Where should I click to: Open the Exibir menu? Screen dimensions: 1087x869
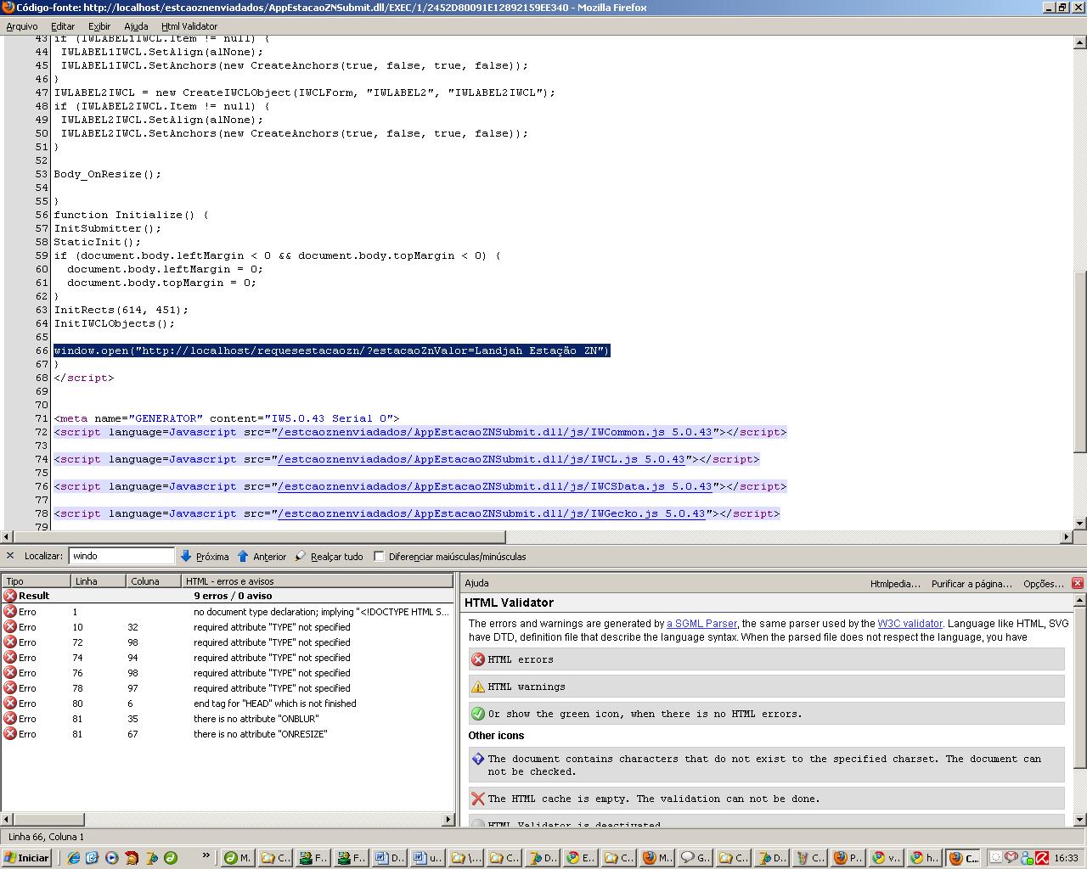tap(99, 26)
